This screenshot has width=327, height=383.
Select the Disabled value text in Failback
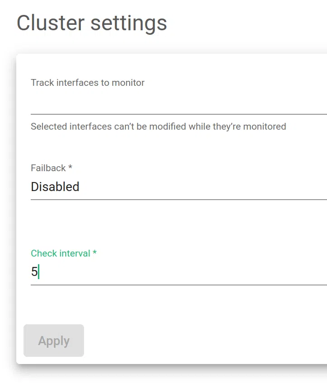click(x=55, y=187)
